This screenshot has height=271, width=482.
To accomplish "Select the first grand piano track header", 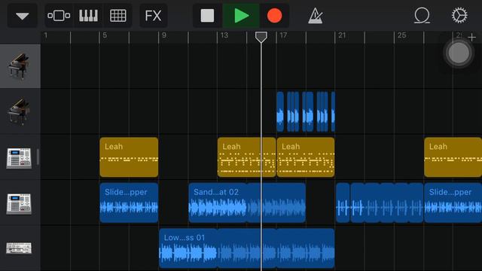I will point(20,66).
